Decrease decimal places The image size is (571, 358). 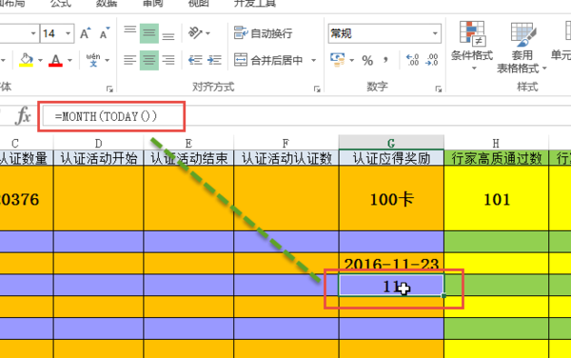(x=432, y=60)
